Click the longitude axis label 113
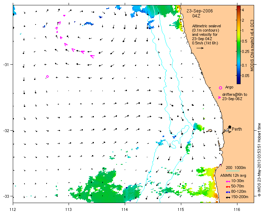Viewport: 263px width, 213px height. 69,209
